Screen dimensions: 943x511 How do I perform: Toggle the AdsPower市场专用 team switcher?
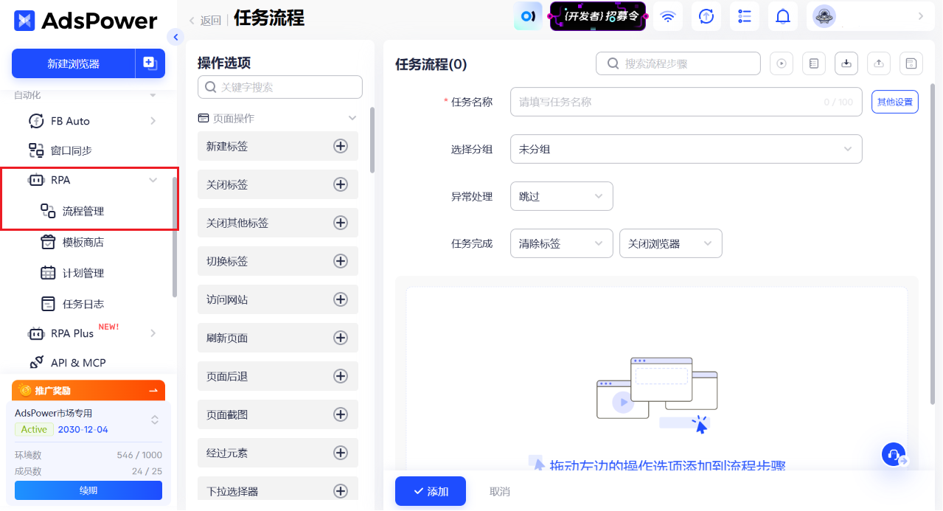(155, 420)
